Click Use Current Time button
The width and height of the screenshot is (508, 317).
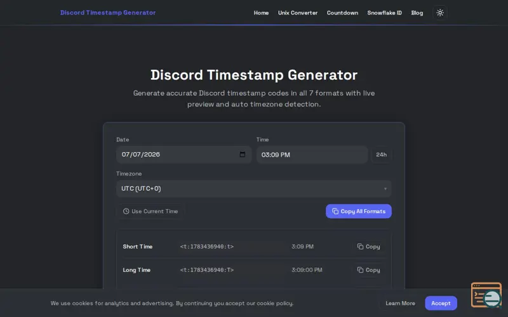click(x=150, y=211)
